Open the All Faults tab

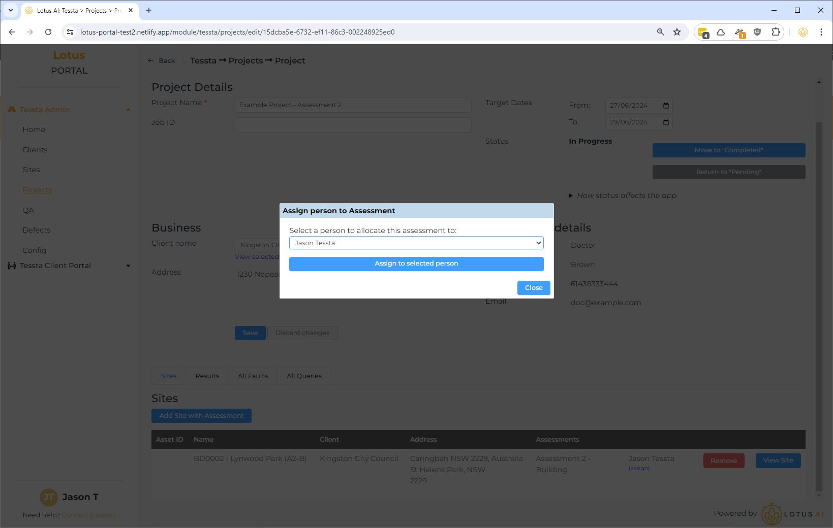(253, 376)
